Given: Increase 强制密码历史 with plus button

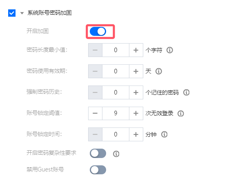Looking at the screenshot, I should pyautogui.click(x=136, y=92).
